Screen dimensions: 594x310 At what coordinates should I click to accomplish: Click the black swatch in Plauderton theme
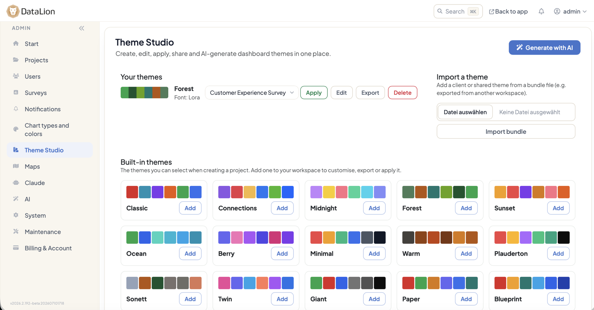click(x=564, y=238)
